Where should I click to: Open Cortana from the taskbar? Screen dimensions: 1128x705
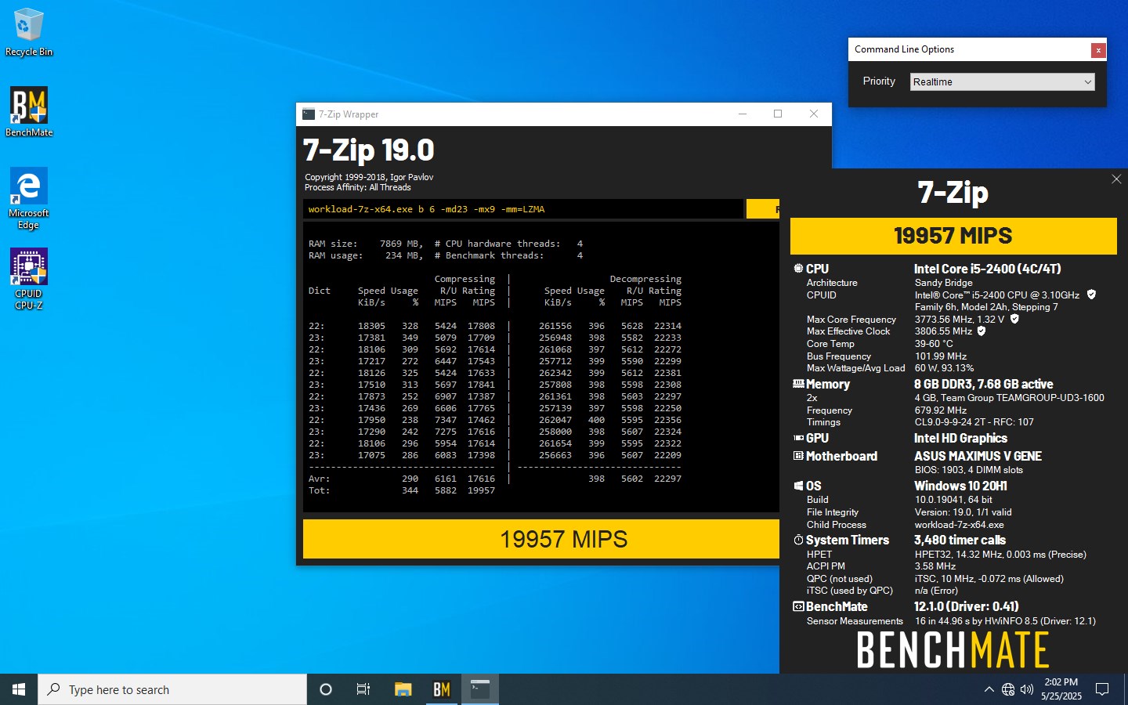[x=326, y=689]
